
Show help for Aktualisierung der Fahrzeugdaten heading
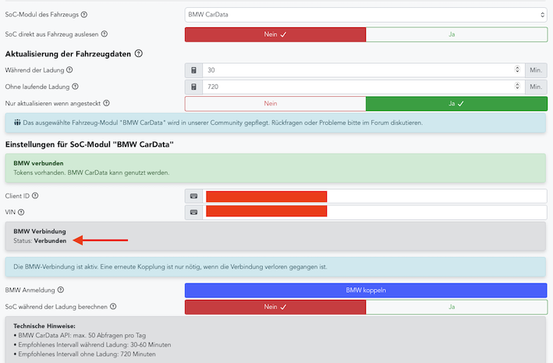click(x=139, y=54)
